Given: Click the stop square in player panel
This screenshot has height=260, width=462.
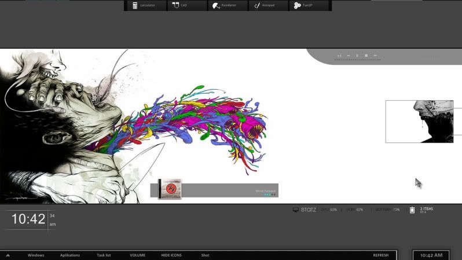Looking at the screenshot, I should [x=366, y=56].
